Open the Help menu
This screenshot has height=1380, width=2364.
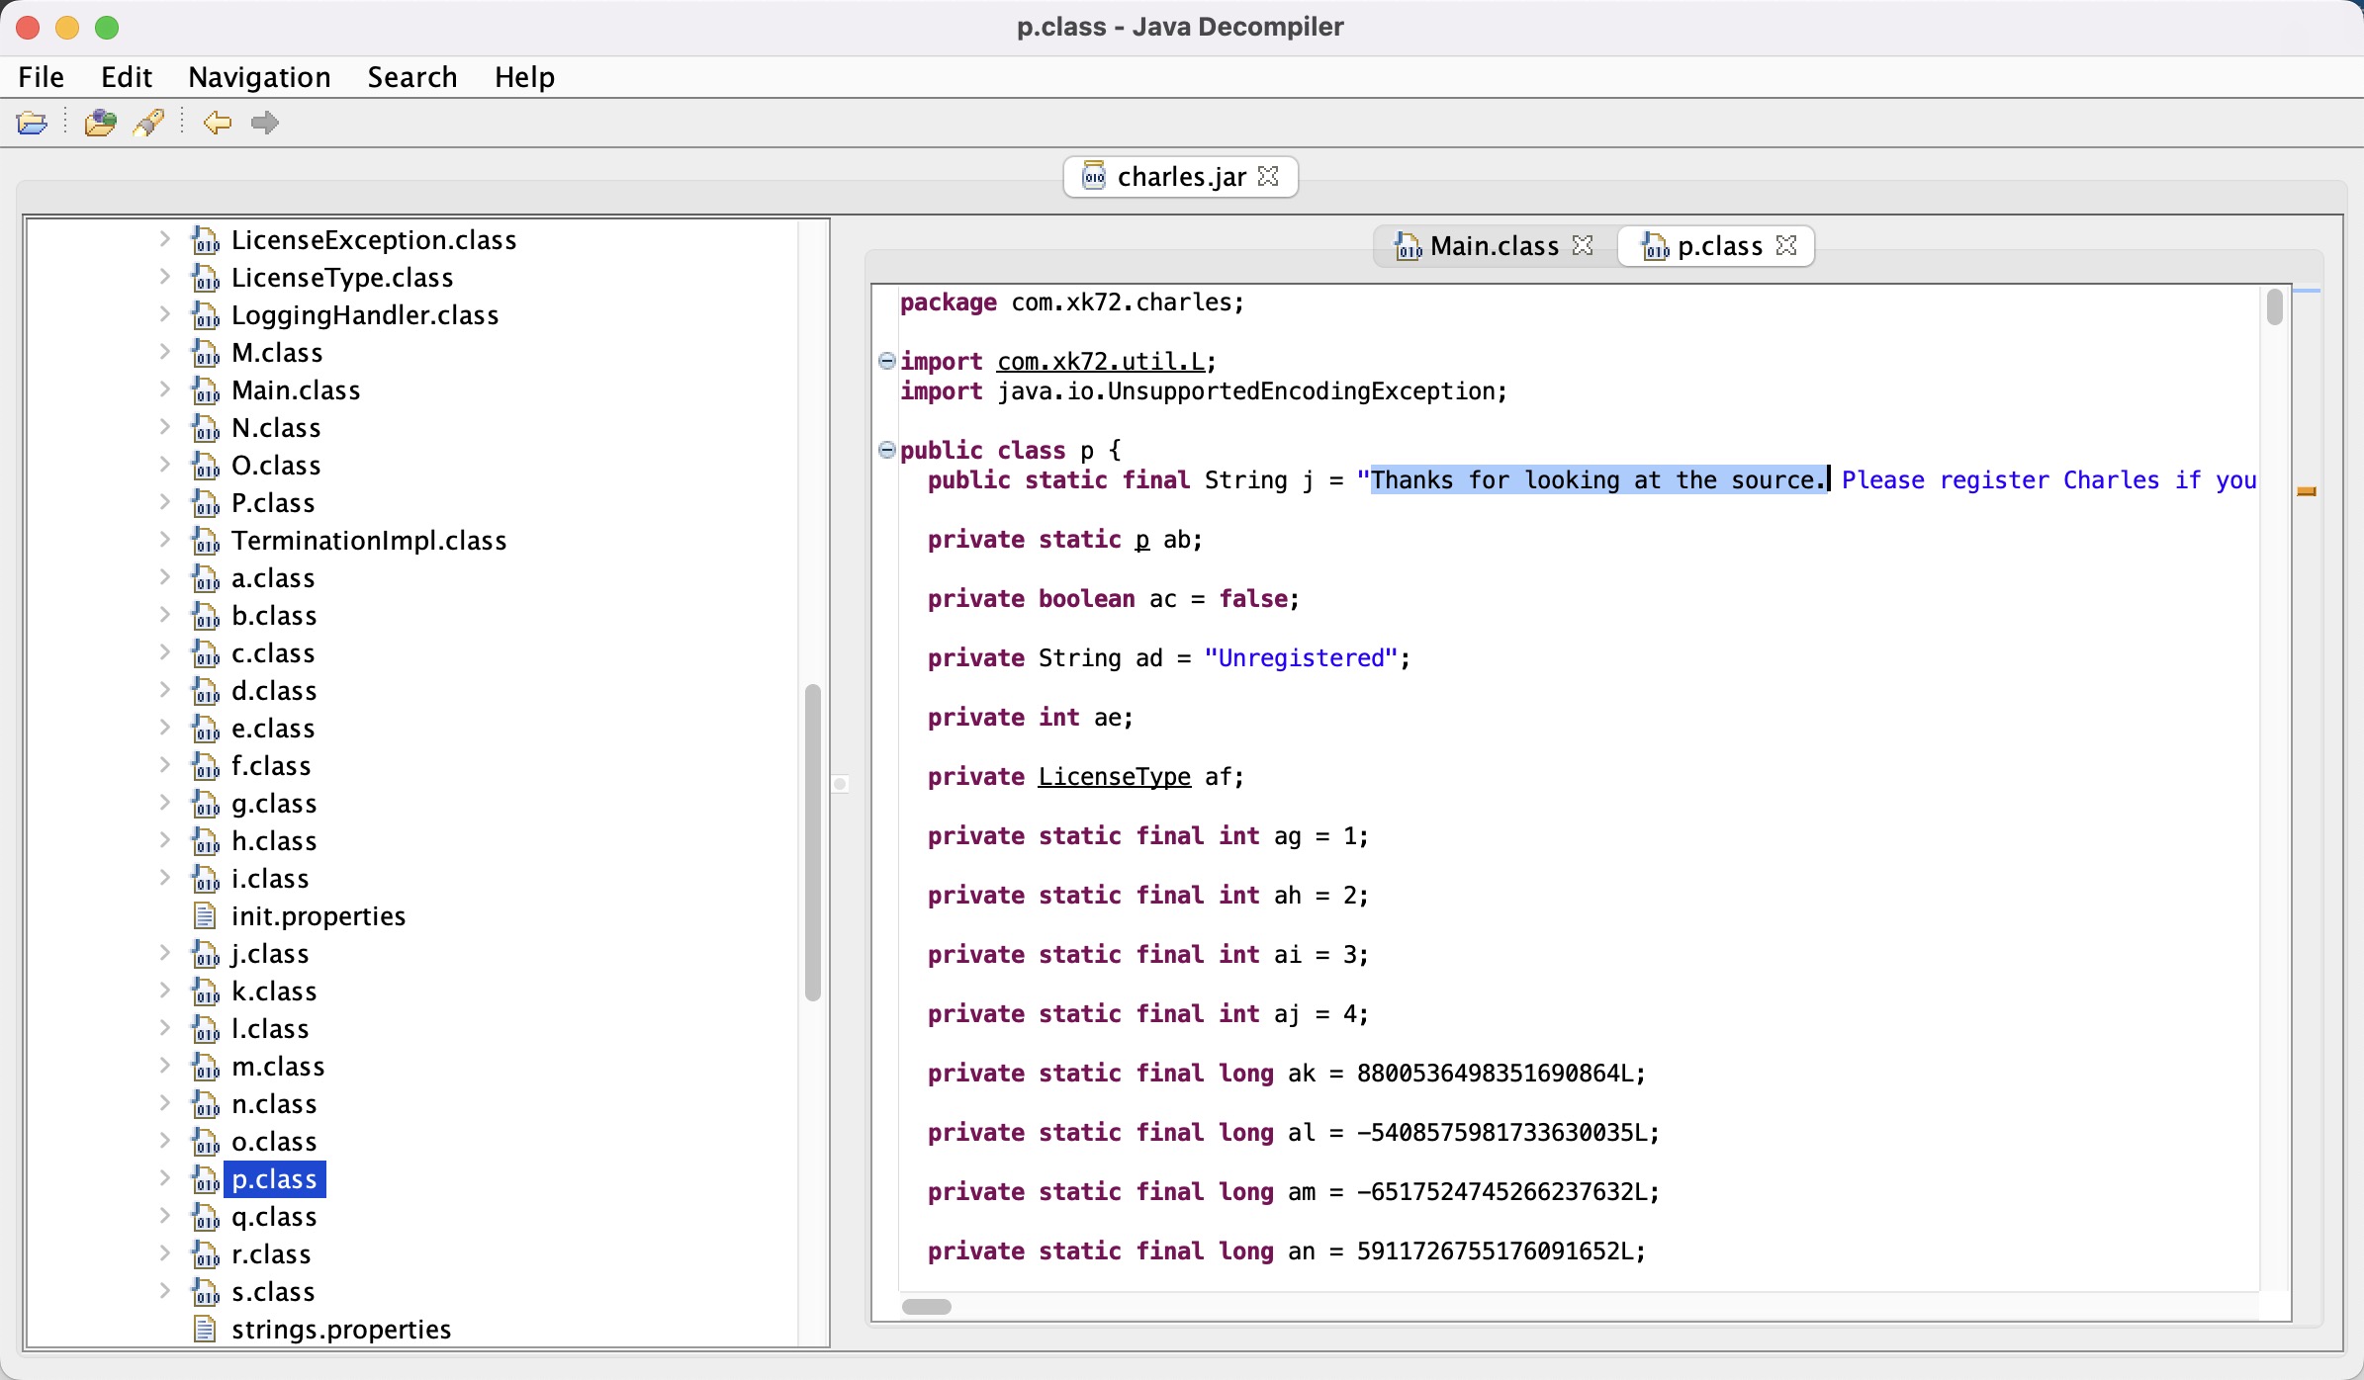(524, 77)
